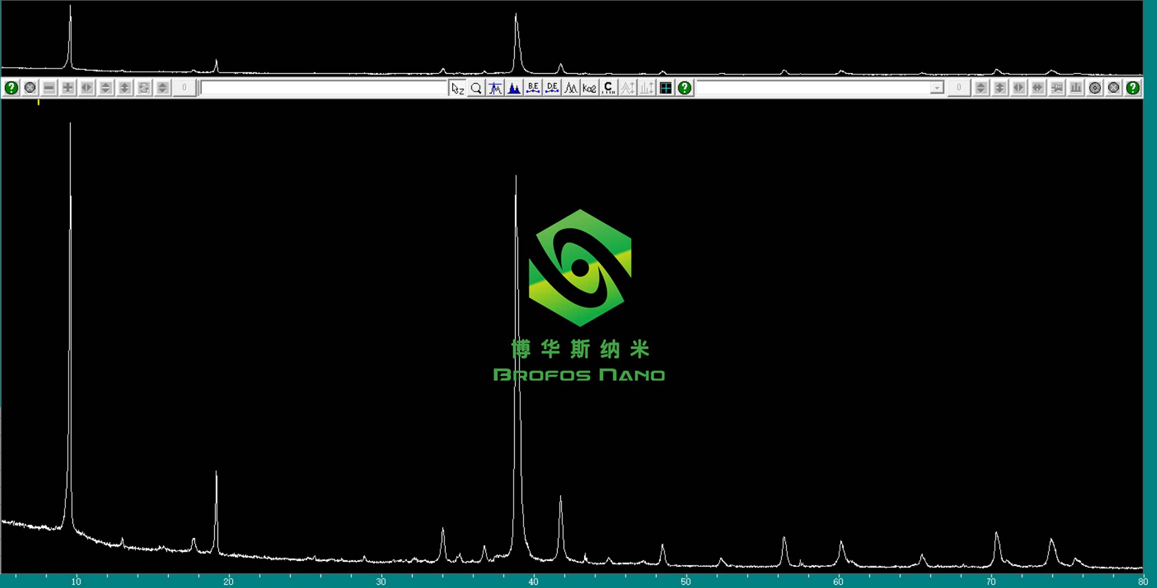Click the "10" label on the x-axis

pyautogui.click(x=76, y=581)
